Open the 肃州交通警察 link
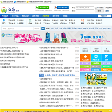Viewport: 112px width, 112px height. point(87,88)
